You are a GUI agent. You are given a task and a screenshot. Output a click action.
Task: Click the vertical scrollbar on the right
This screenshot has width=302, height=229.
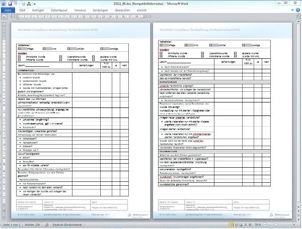(299, 100)
